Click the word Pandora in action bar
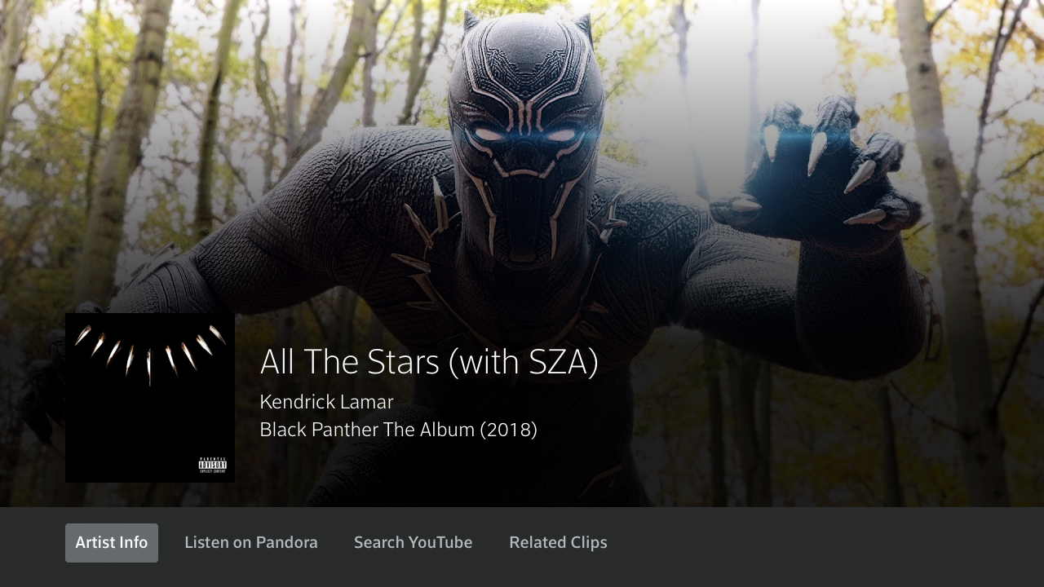This screenshot has width=1044, height=587. coord(286,543)
